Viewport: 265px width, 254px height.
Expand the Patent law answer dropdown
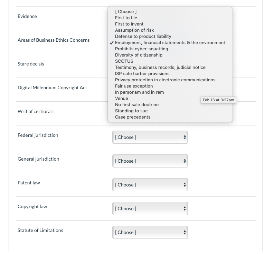[x=150, y=185]
